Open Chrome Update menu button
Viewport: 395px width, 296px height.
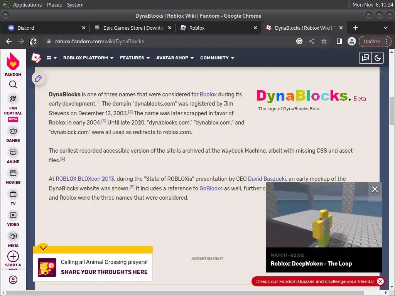pos(375,41)
